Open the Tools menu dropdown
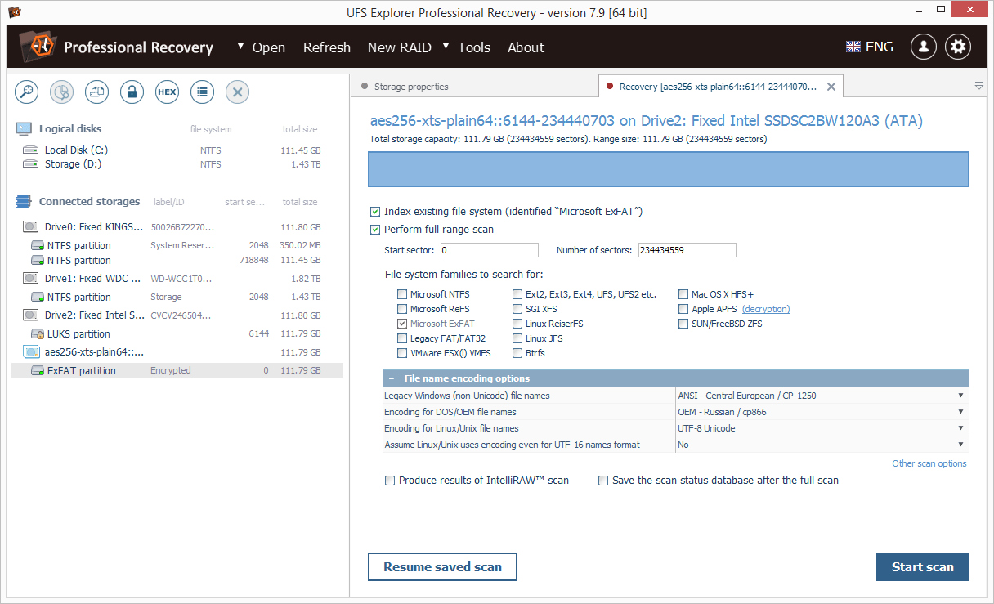Screen dimensions: 994x604 [x=467, y=47]
